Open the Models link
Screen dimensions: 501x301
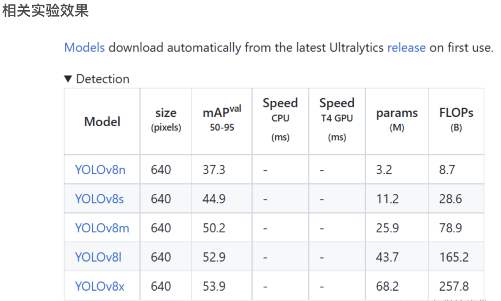(x=85, y=48)
